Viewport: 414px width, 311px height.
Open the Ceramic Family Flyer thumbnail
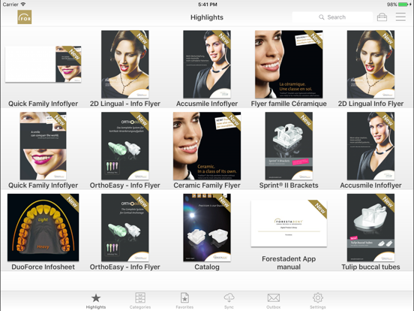(207, 146)
